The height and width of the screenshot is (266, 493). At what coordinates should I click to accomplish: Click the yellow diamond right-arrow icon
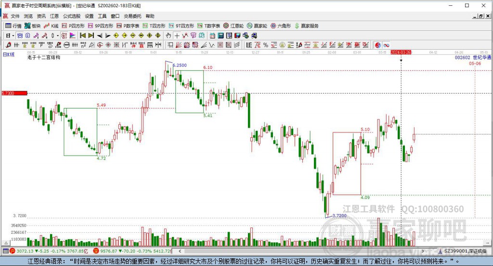point(125,36)
